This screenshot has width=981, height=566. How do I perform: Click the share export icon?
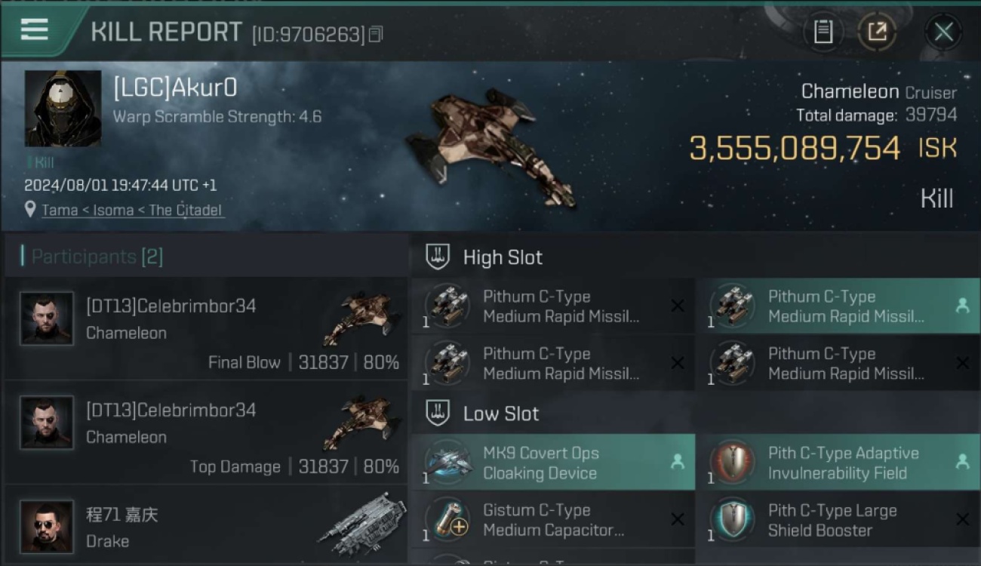(x=876, y=32)
